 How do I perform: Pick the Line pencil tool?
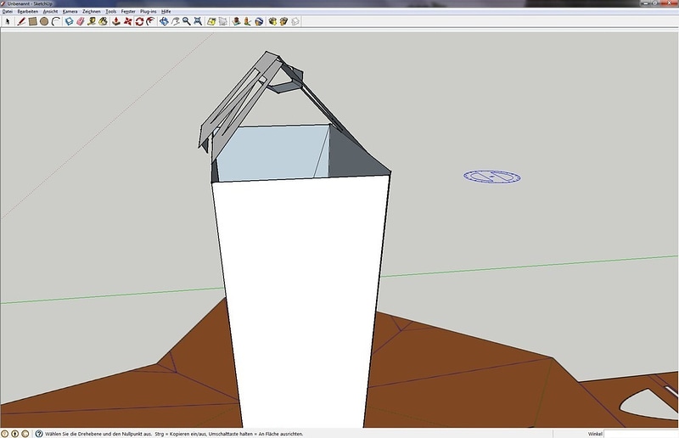tap(20, 21)
